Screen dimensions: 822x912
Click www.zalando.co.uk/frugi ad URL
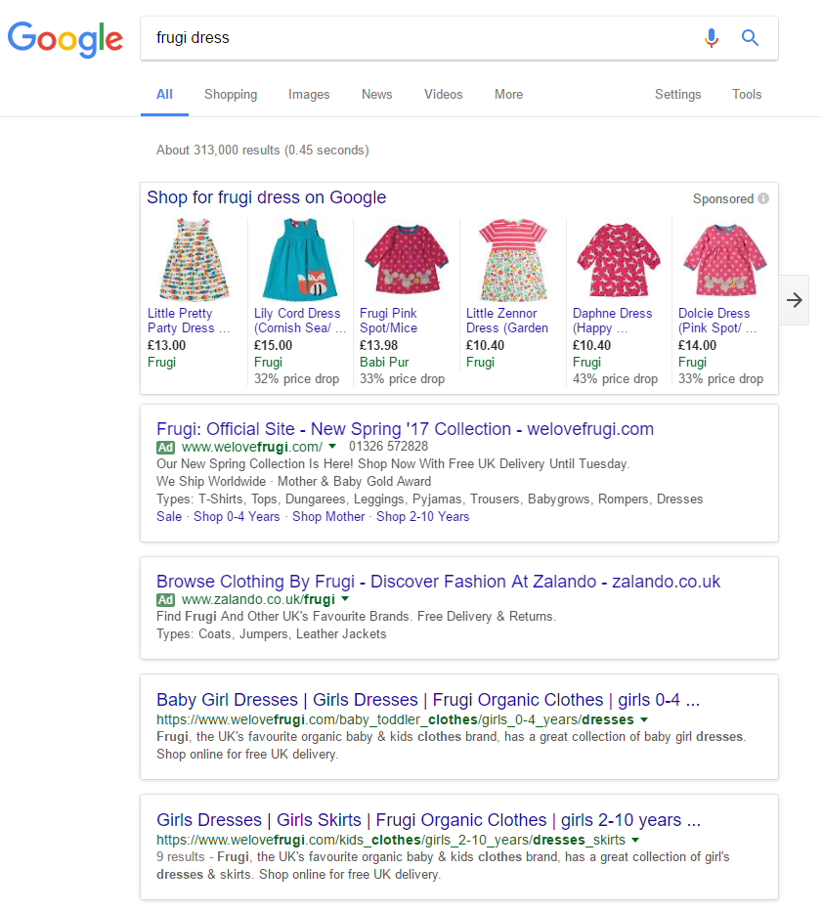tap(258, 599)
